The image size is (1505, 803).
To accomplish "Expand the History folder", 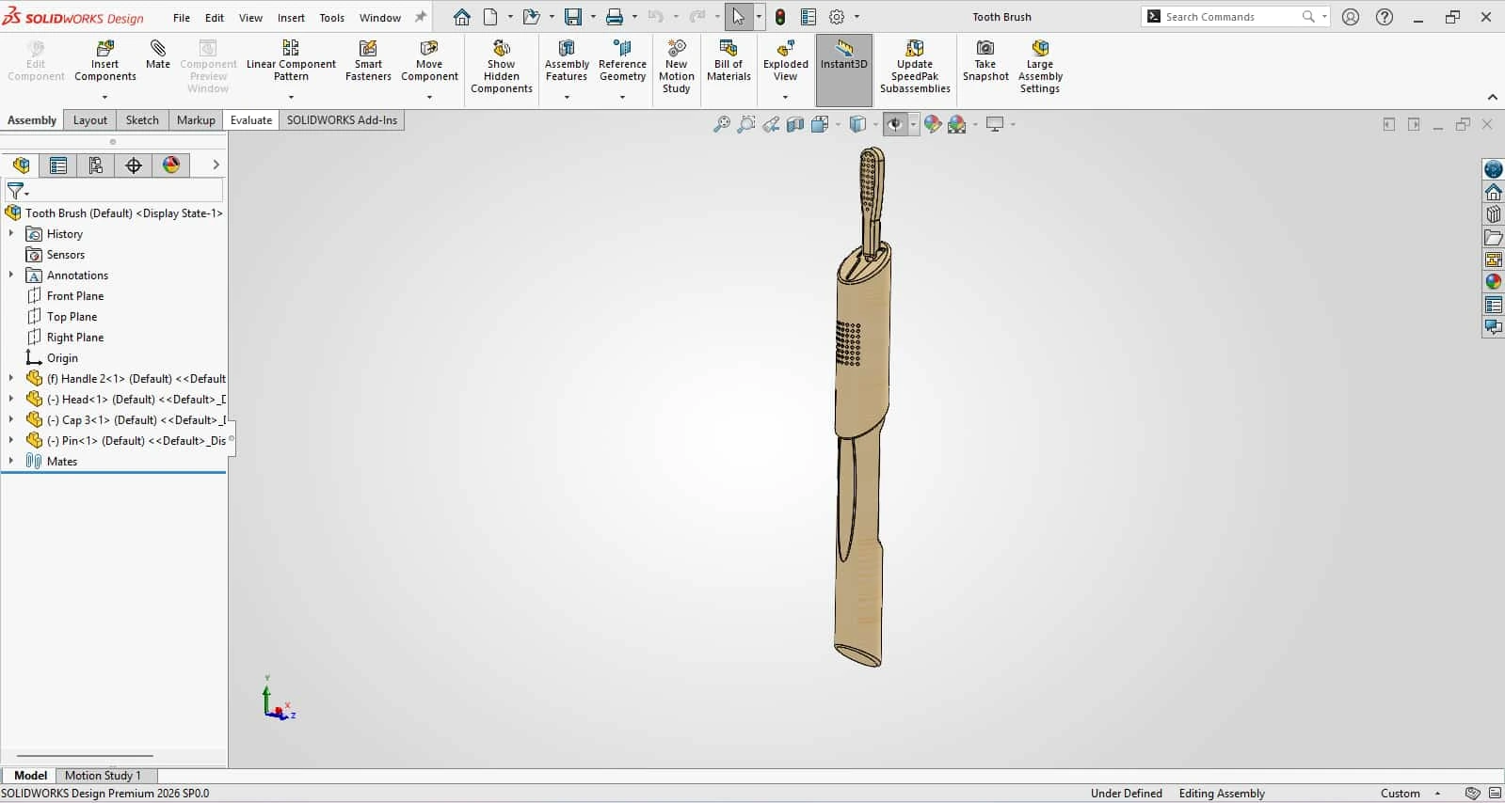I will pyautogui.click(x=11, y=233).
